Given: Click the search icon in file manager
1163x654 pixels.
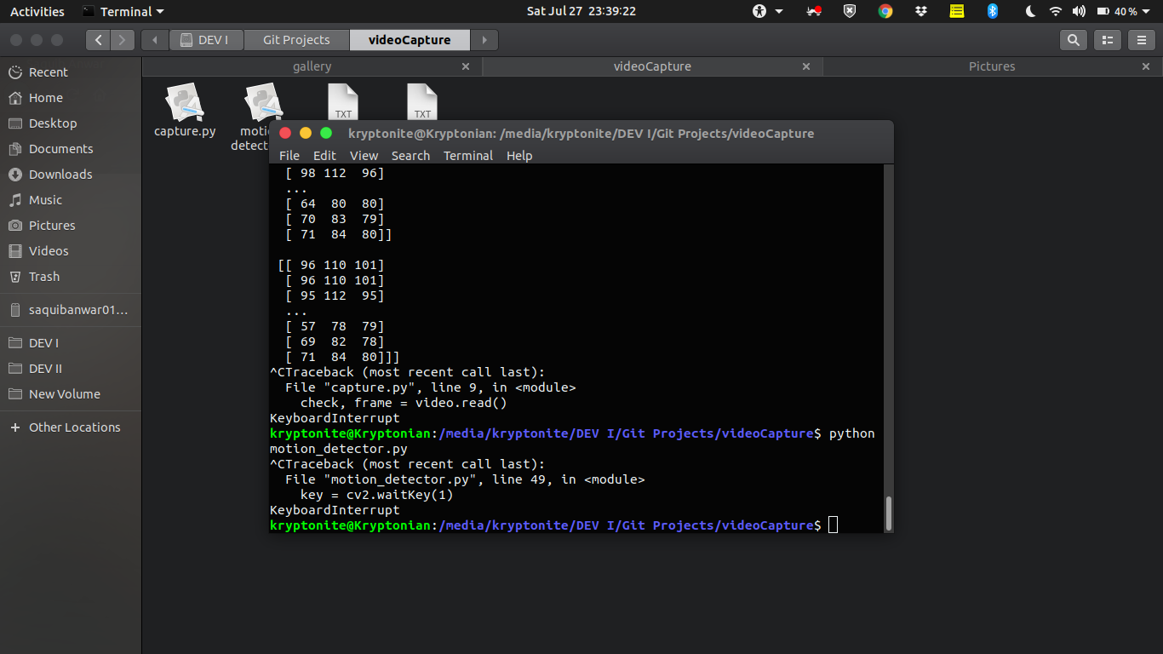Looking at the screenshot, I should click(1074, 40).
